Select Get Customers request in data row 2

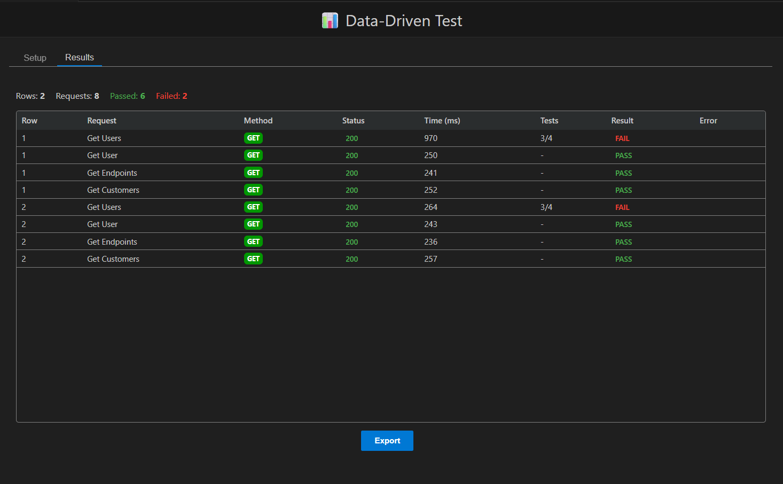(113, 259)
